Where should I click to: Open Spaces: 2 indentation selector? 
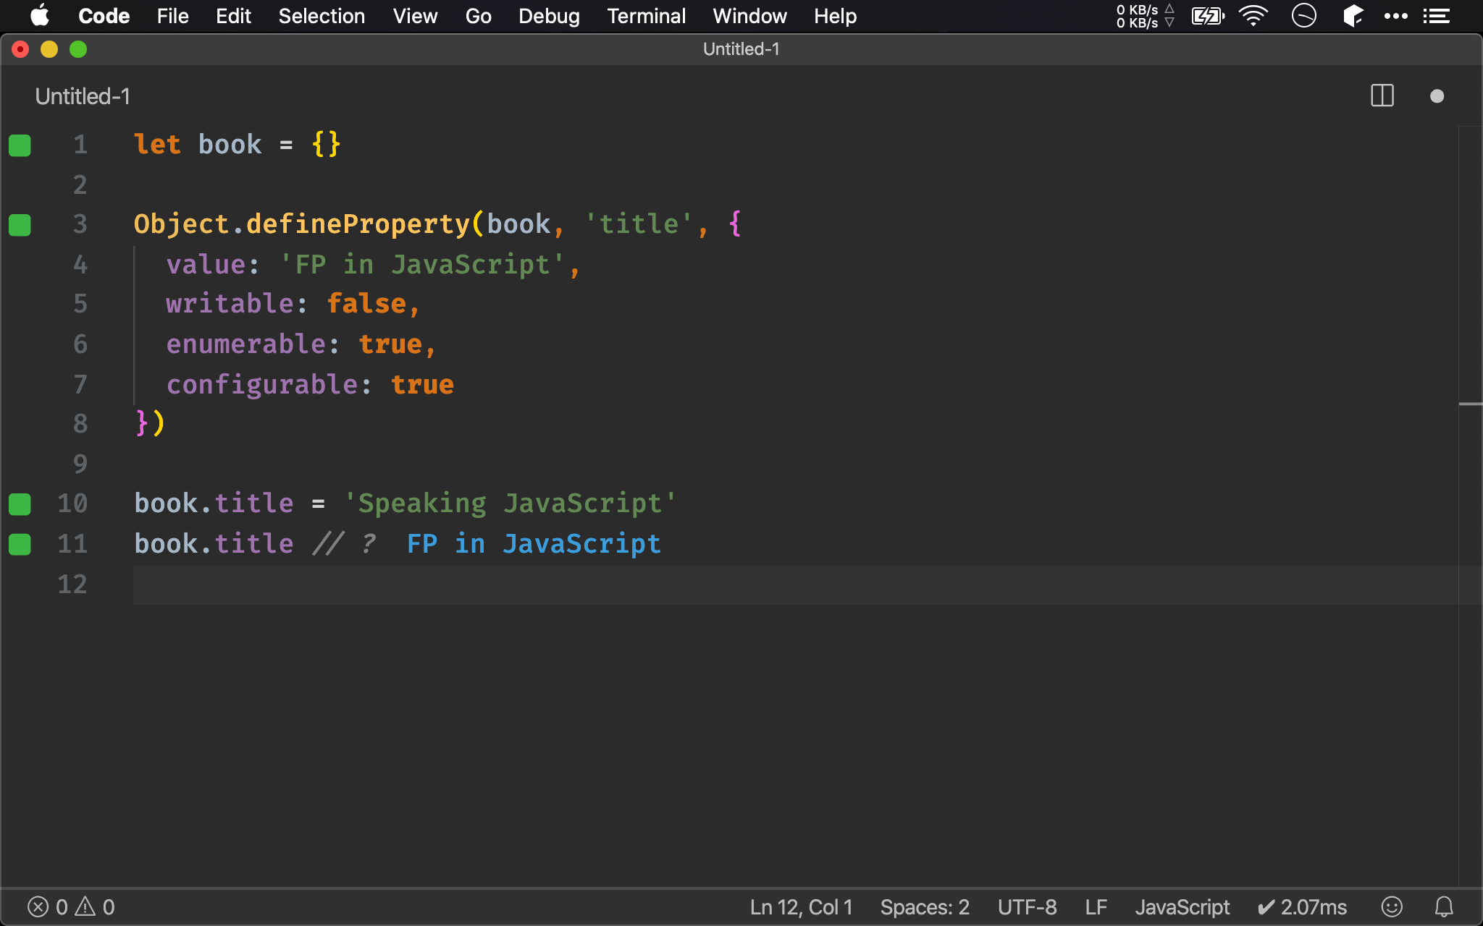click(925, 906)
